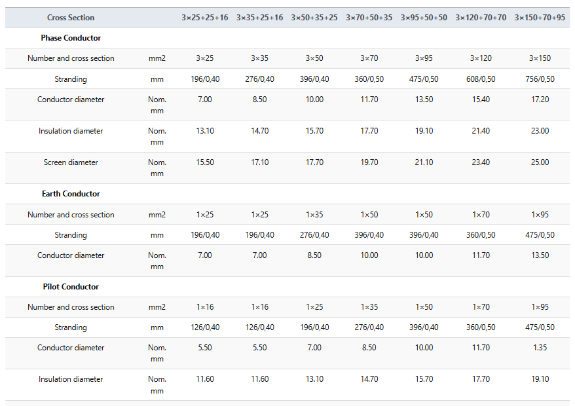Click the Earth Conductor section heading

(71, 194)
